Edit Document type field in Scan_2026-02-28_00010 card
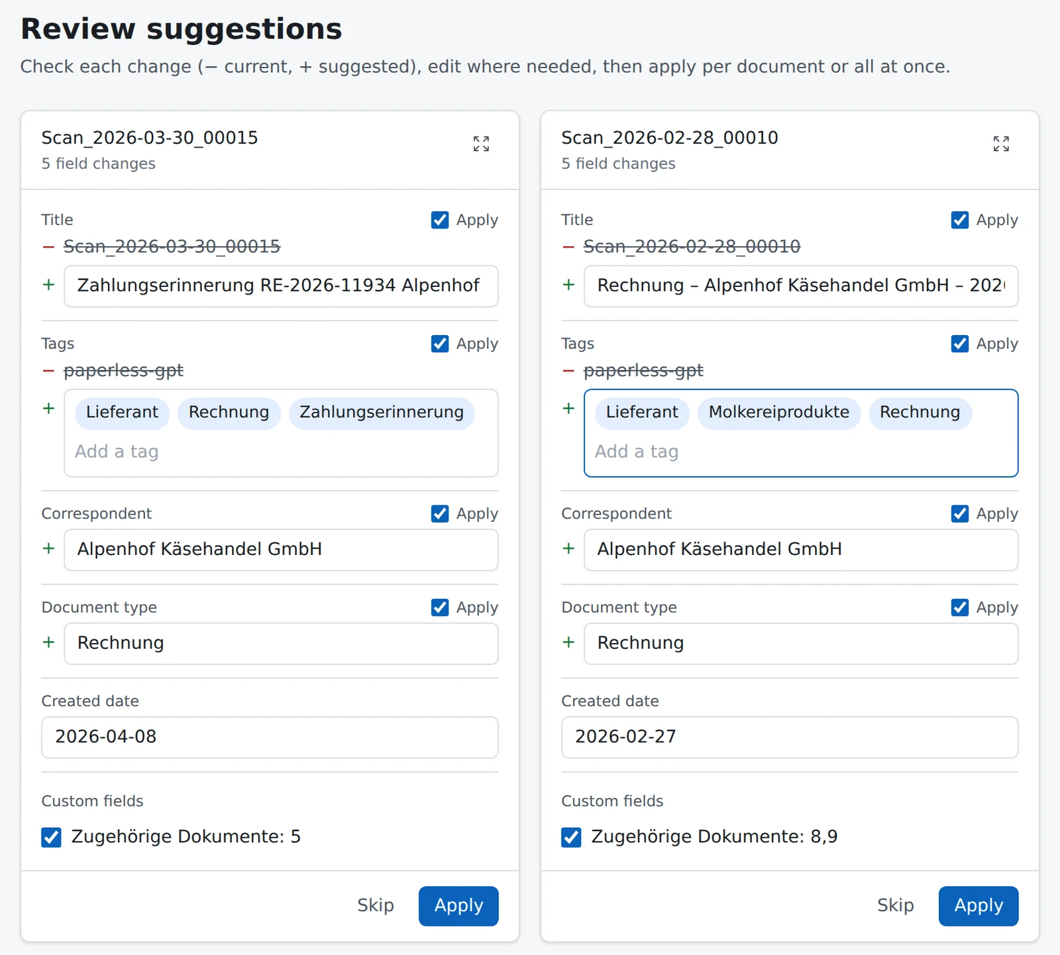The image size is (1060, 955). click(801, 643)
